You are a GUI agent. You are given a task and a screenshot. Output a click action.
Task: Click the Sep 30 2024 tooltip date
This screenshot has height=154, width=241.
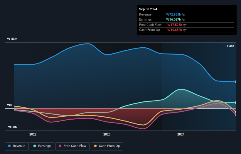pos(148,9)
